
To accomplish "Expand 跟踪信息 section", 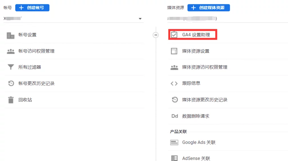I will point(191,83).
